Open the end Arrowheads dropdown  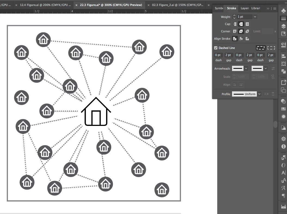point(266,69)
